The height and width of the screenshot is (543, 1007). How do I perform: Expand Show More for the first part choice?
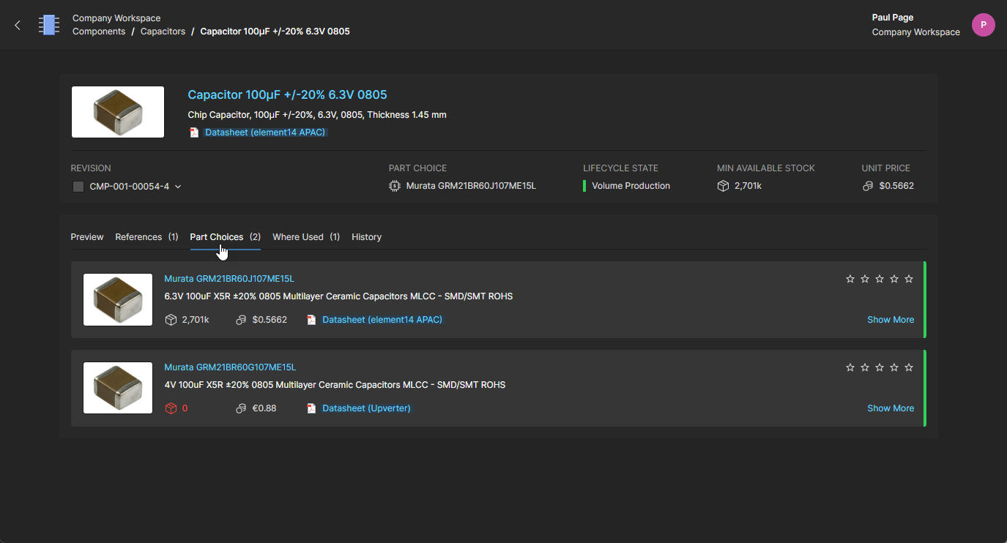[x=890, y=320]
